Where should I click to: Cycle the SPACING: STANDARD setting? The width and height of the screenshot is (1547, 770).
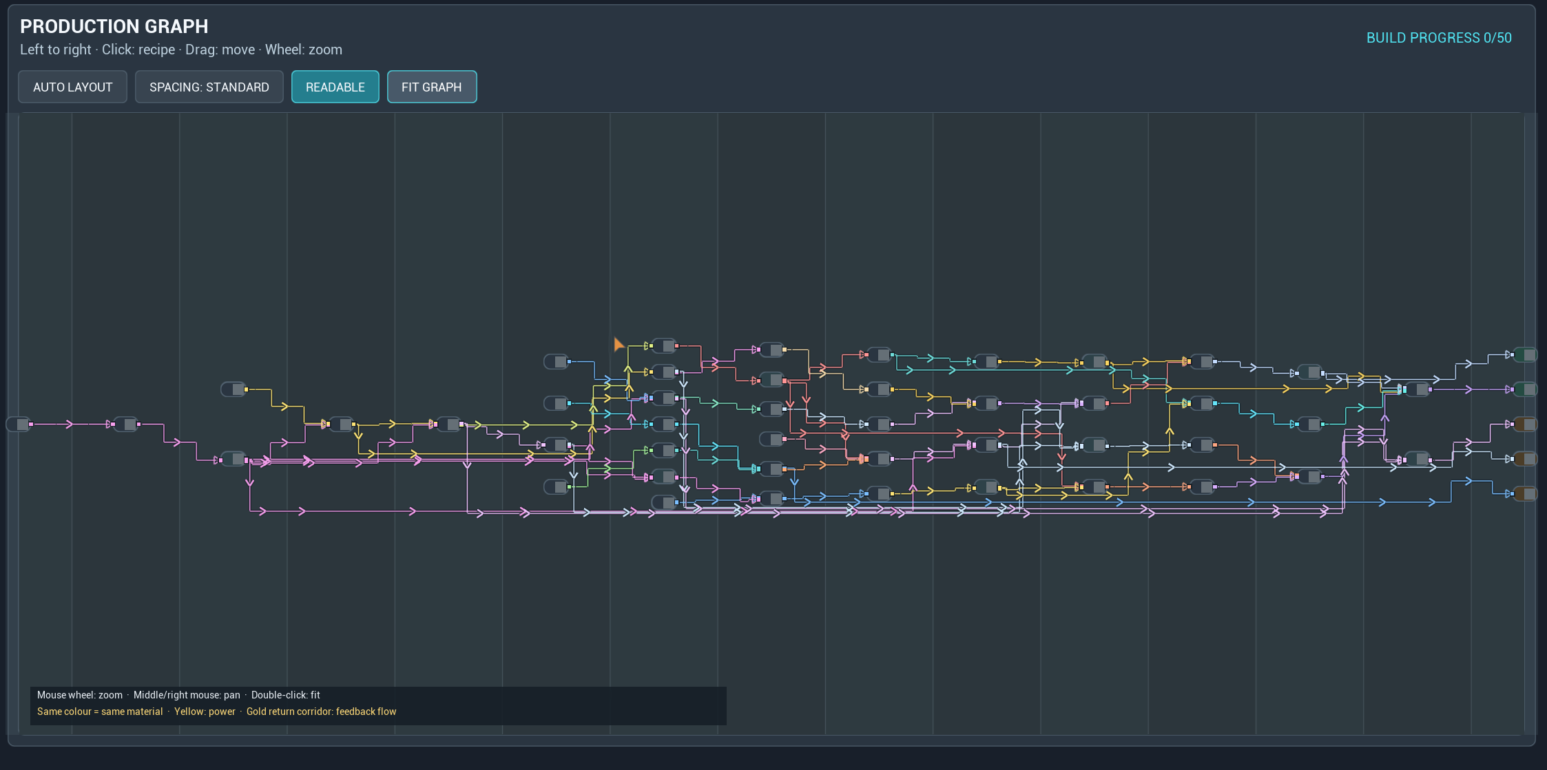pyautogui.click(x=209, y=87)
